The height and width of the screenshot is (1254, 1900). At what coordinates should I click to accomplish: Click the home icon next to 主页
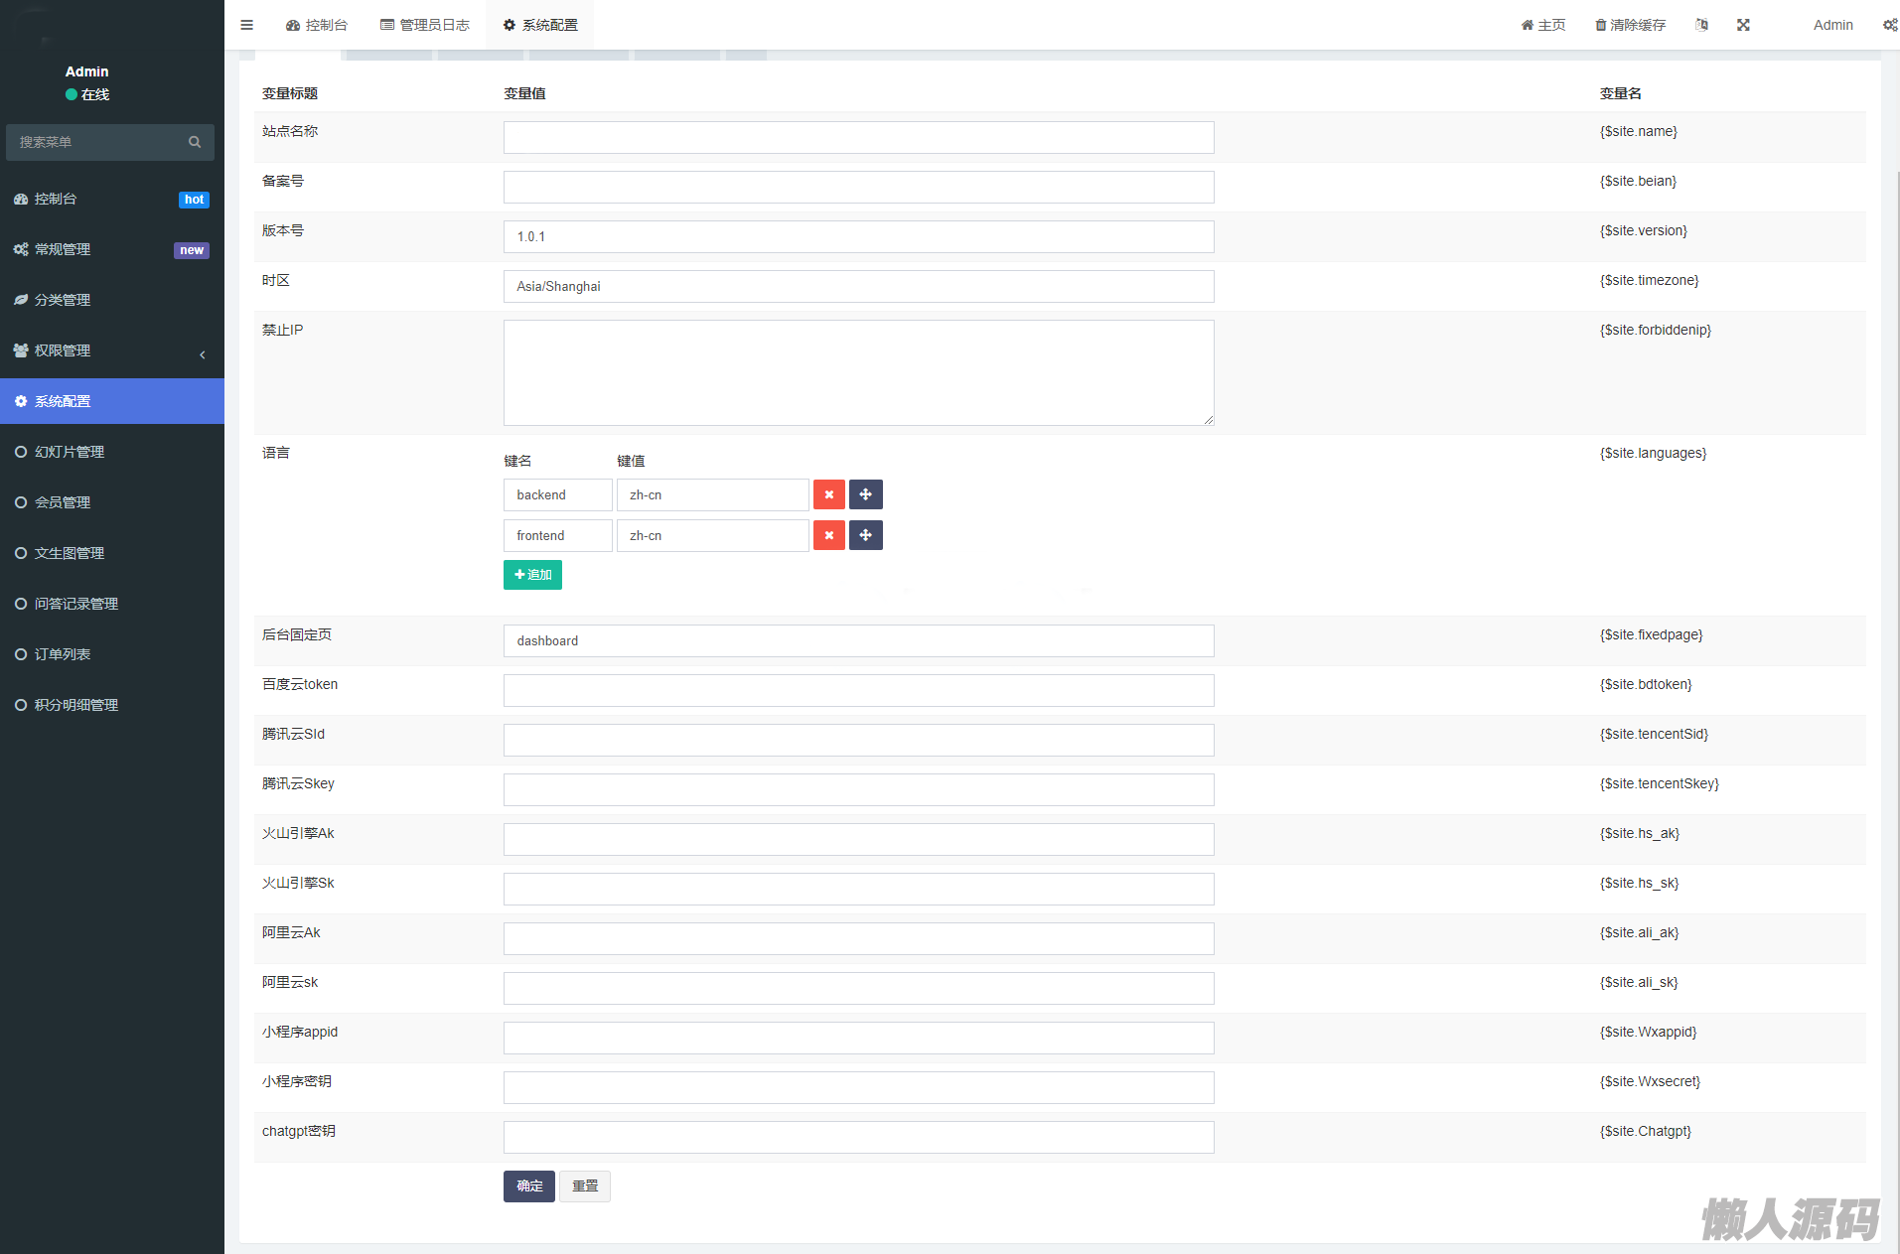click(x=1528, y=25)
